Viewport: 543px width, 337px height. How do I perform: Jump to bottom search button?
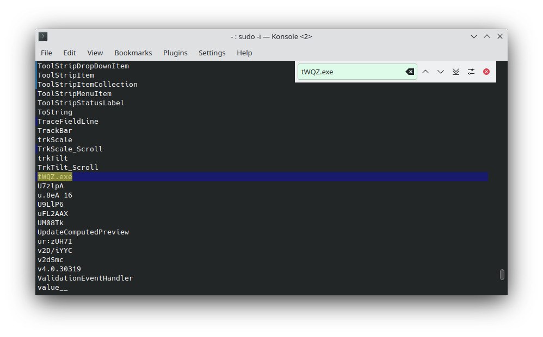point(456,72)
